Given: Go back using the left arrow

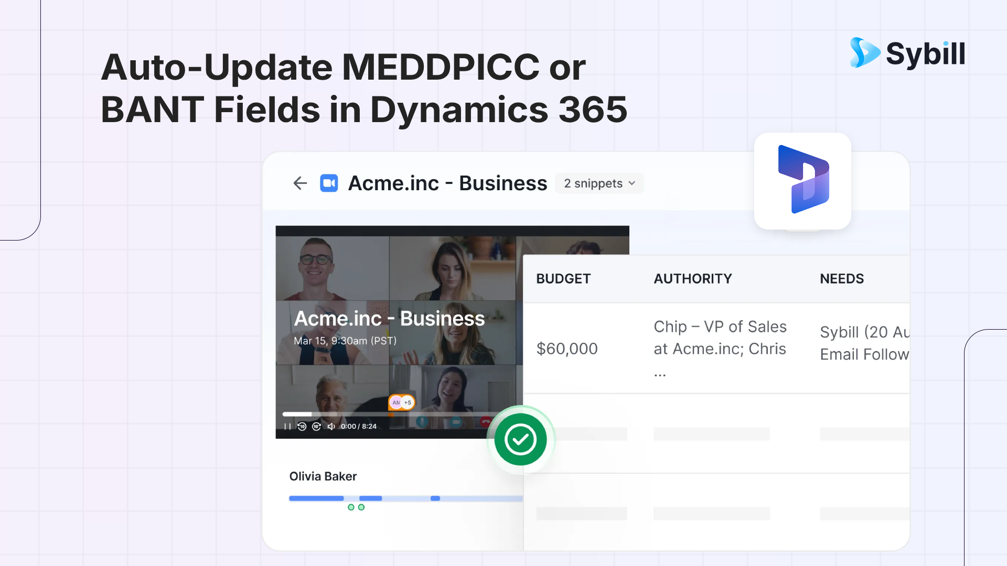Looking at the screenshot, I should [300, 183].
